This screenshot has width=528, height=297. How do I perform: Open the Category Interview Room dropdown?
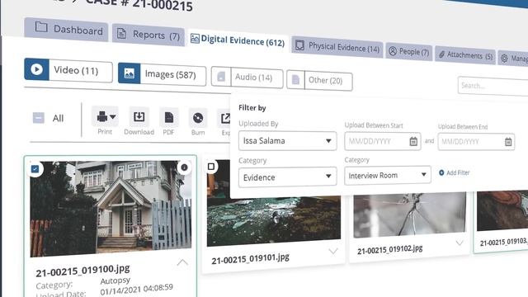(388, 175)
